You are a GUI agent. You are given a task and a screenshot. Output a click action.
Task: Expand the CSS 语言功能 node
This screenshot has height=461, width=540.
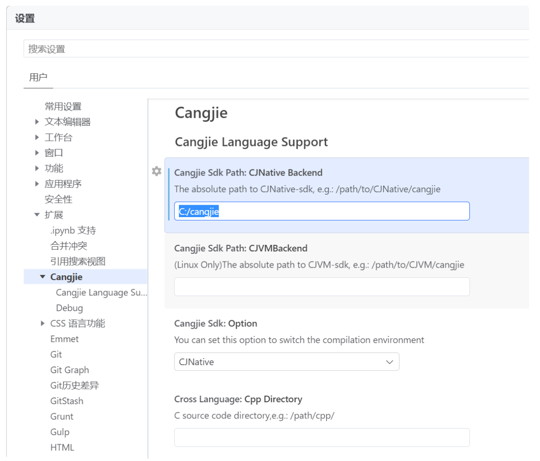(43, 323)
